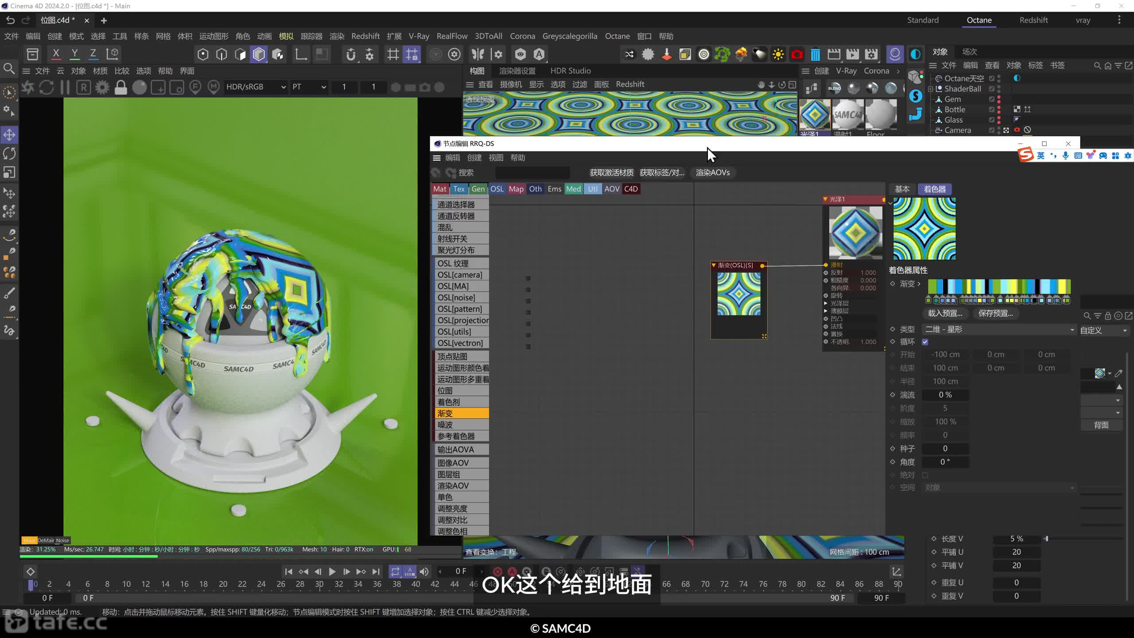Click the Octane lock resolution padlock icon
The width and height of the screenshot is (1134, 638).
tap(120, 87)
